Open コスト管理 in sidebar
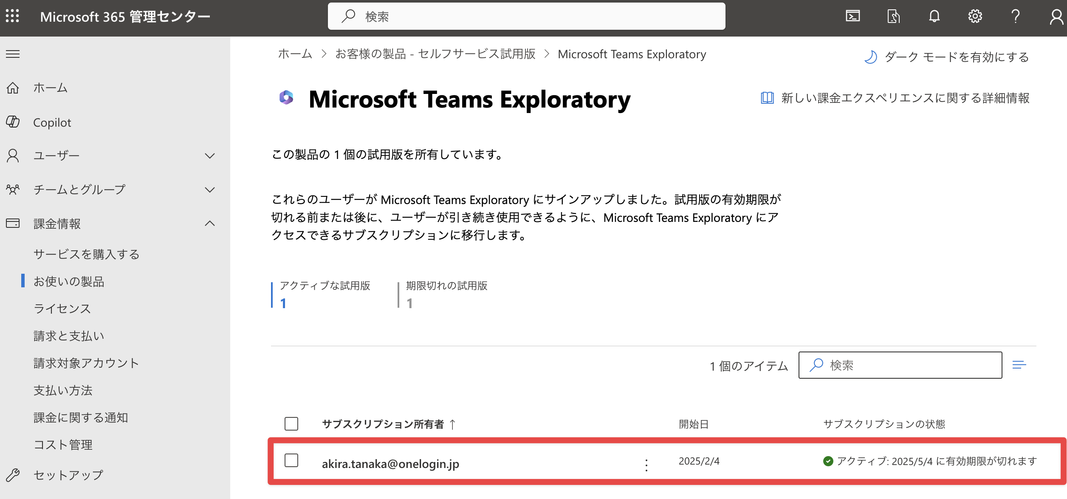Screen dimensions: 1067x499 pos(63,445)
